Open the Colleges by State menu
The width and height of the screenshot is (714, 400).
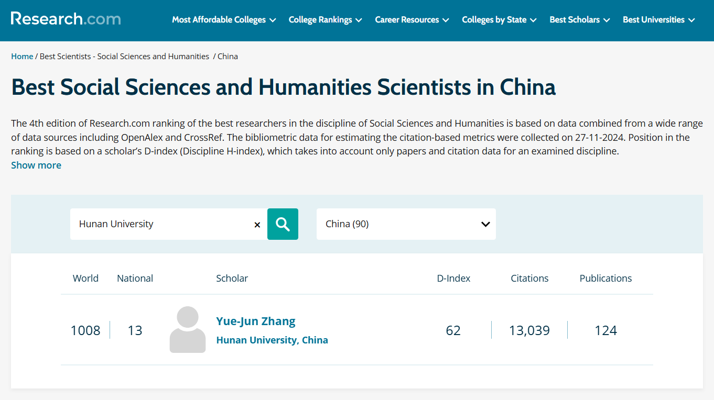[499, 20]
